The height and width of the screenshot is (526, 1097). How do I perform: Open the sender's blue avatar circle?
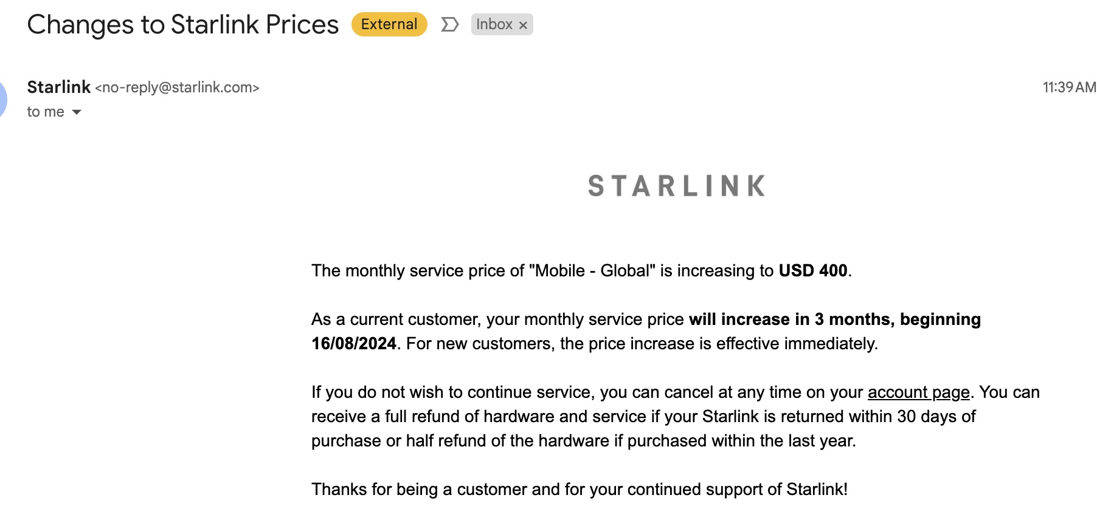tap(2, 99)
